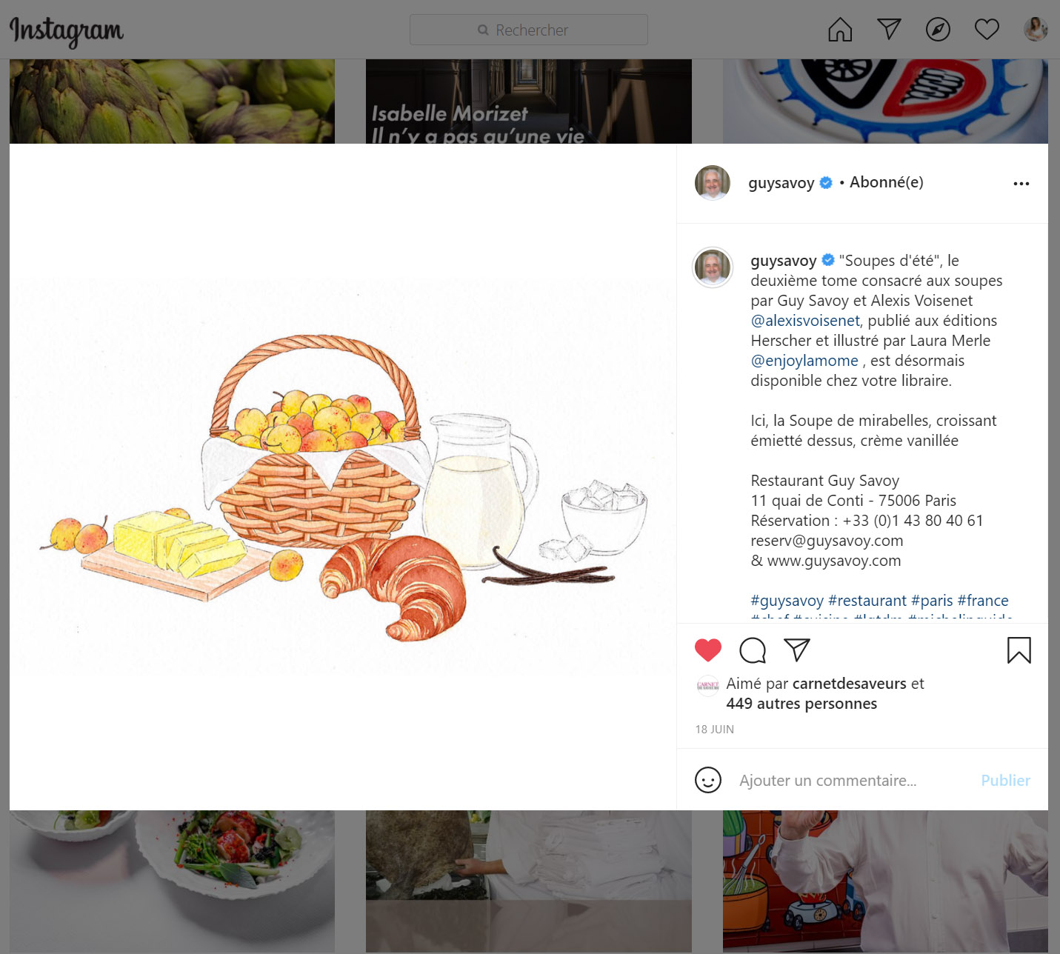The height and width of the screenshot is (954, 1060).
Task: Toggle the Abonné(e) following status
Action: [887, 182]
